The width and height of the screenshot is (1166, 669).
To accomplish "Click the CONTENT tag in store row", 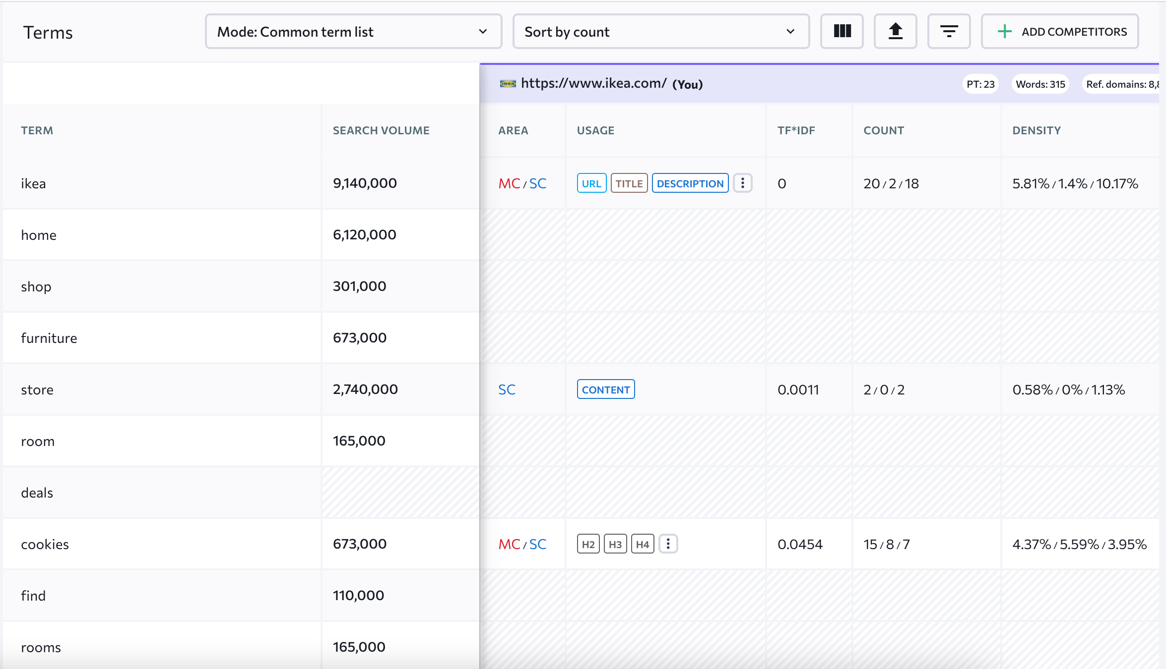I will (x=605, y=390).
